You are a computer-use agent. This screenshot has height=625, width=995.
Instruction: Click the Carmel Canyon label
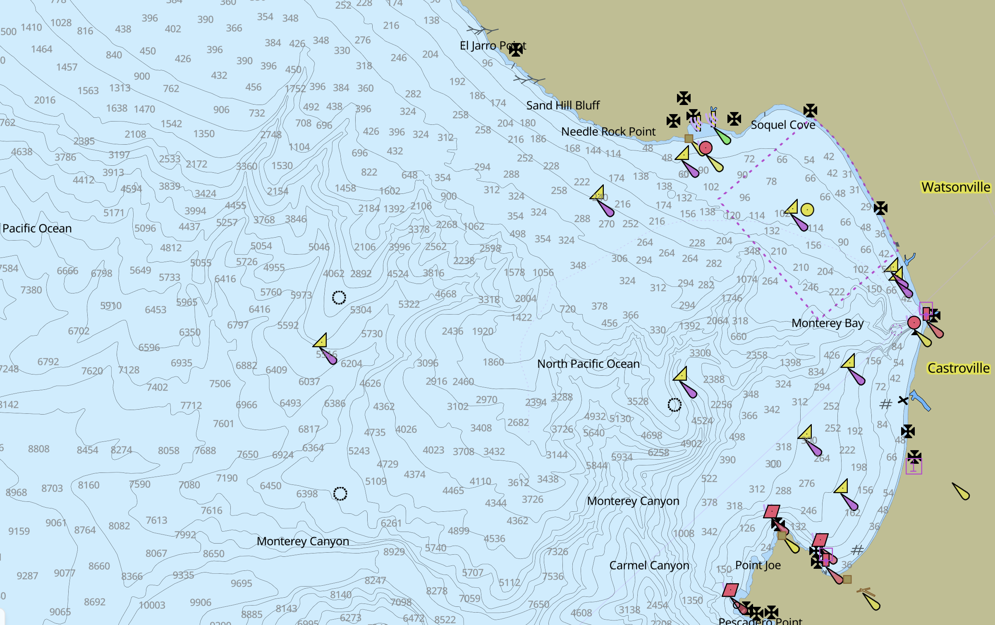[649, 565]
